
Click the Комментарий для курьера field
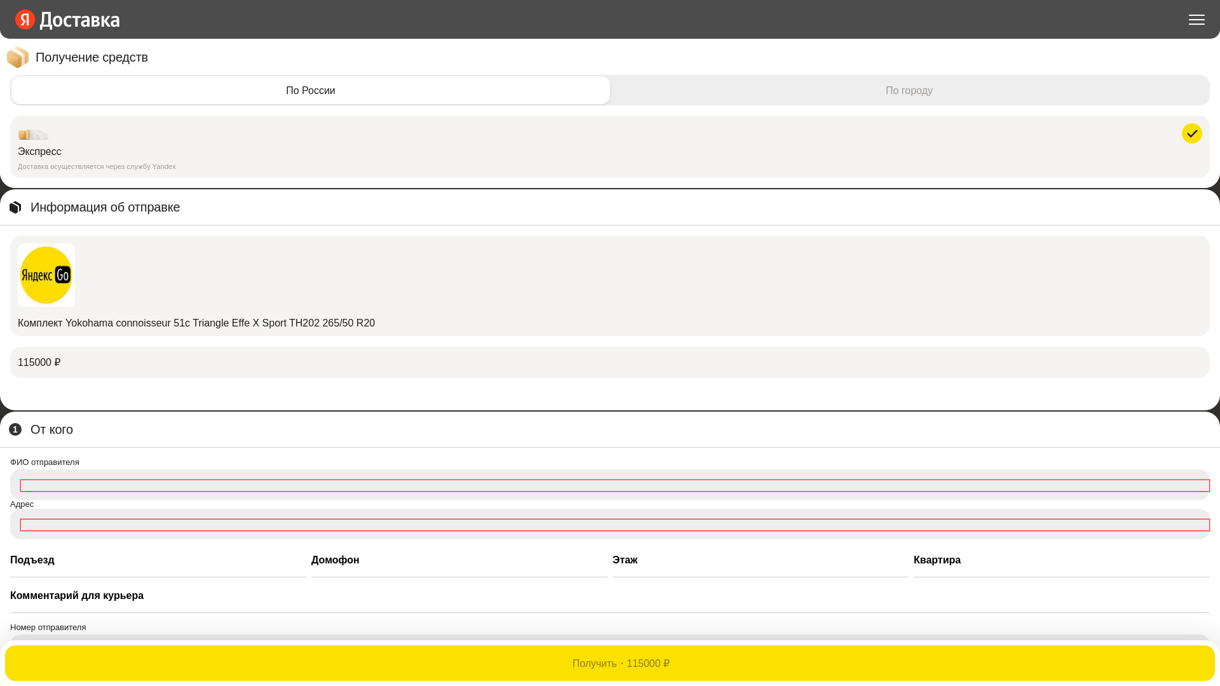610,596
